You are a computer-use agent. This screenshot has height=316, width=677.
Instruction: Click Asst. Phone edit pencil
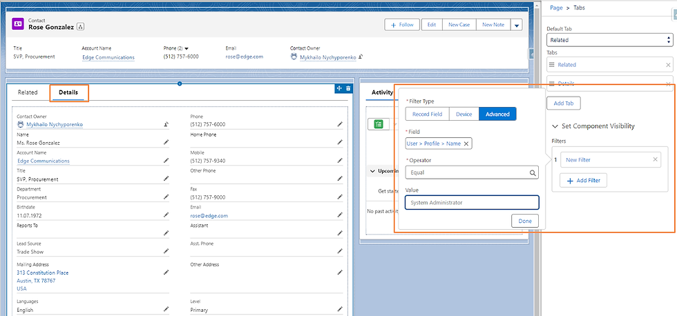pyautogui.click(x=340, y=251)
